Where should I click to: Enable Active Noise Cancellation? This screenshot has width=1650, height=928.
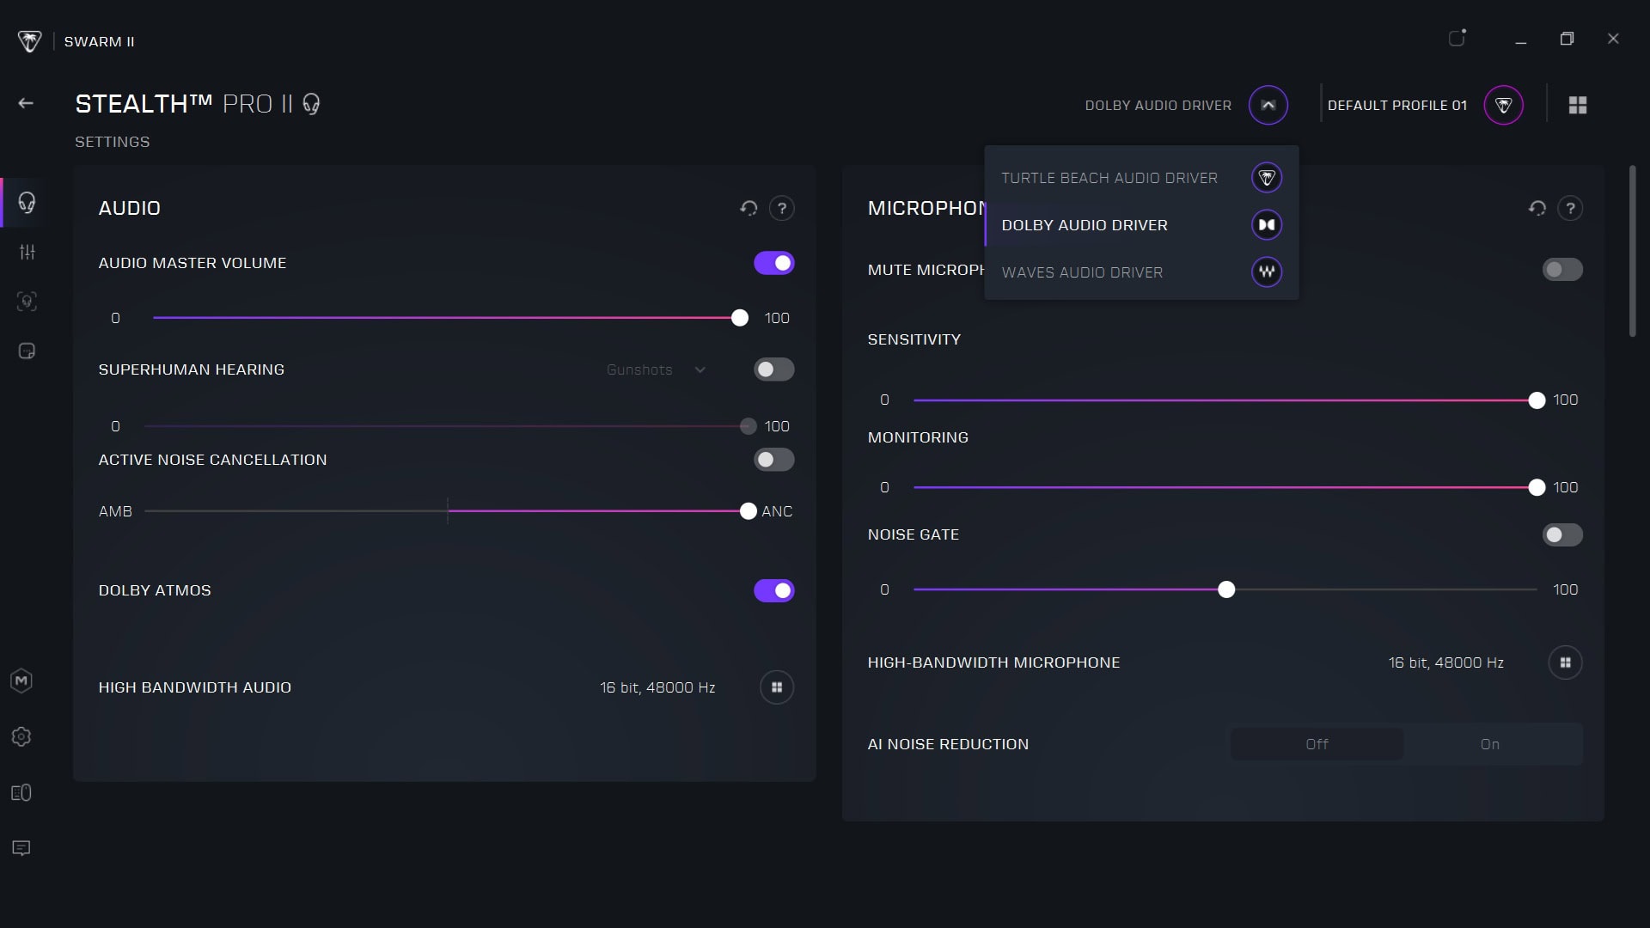[774, 460]
